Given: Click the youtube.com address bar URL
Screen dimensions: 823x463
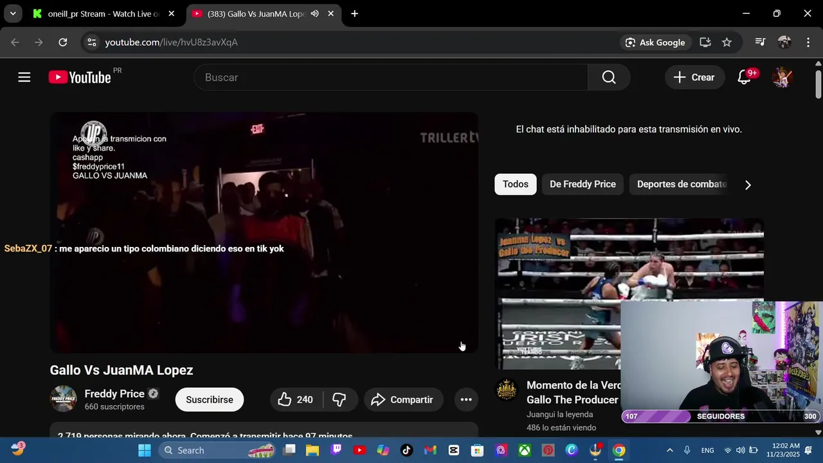Looking at the screenshot, I should (x=171, y=42).
